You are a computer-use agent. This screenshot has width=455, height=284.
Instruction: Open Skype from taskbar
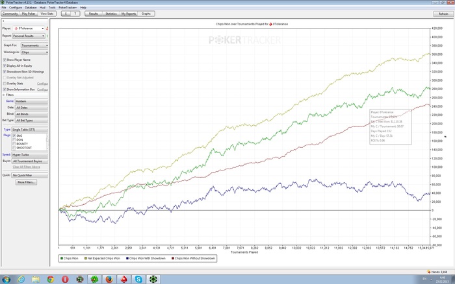(138, 279)
